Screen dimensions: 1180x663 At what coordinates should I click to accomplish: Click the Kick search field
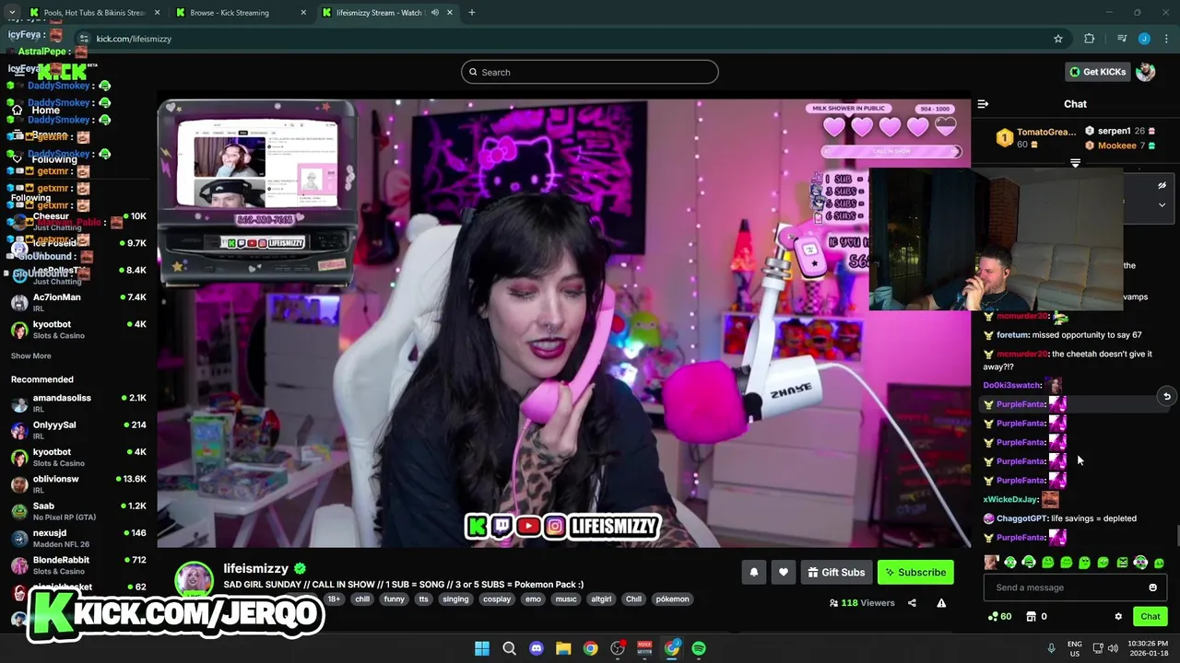click(590, 72)
